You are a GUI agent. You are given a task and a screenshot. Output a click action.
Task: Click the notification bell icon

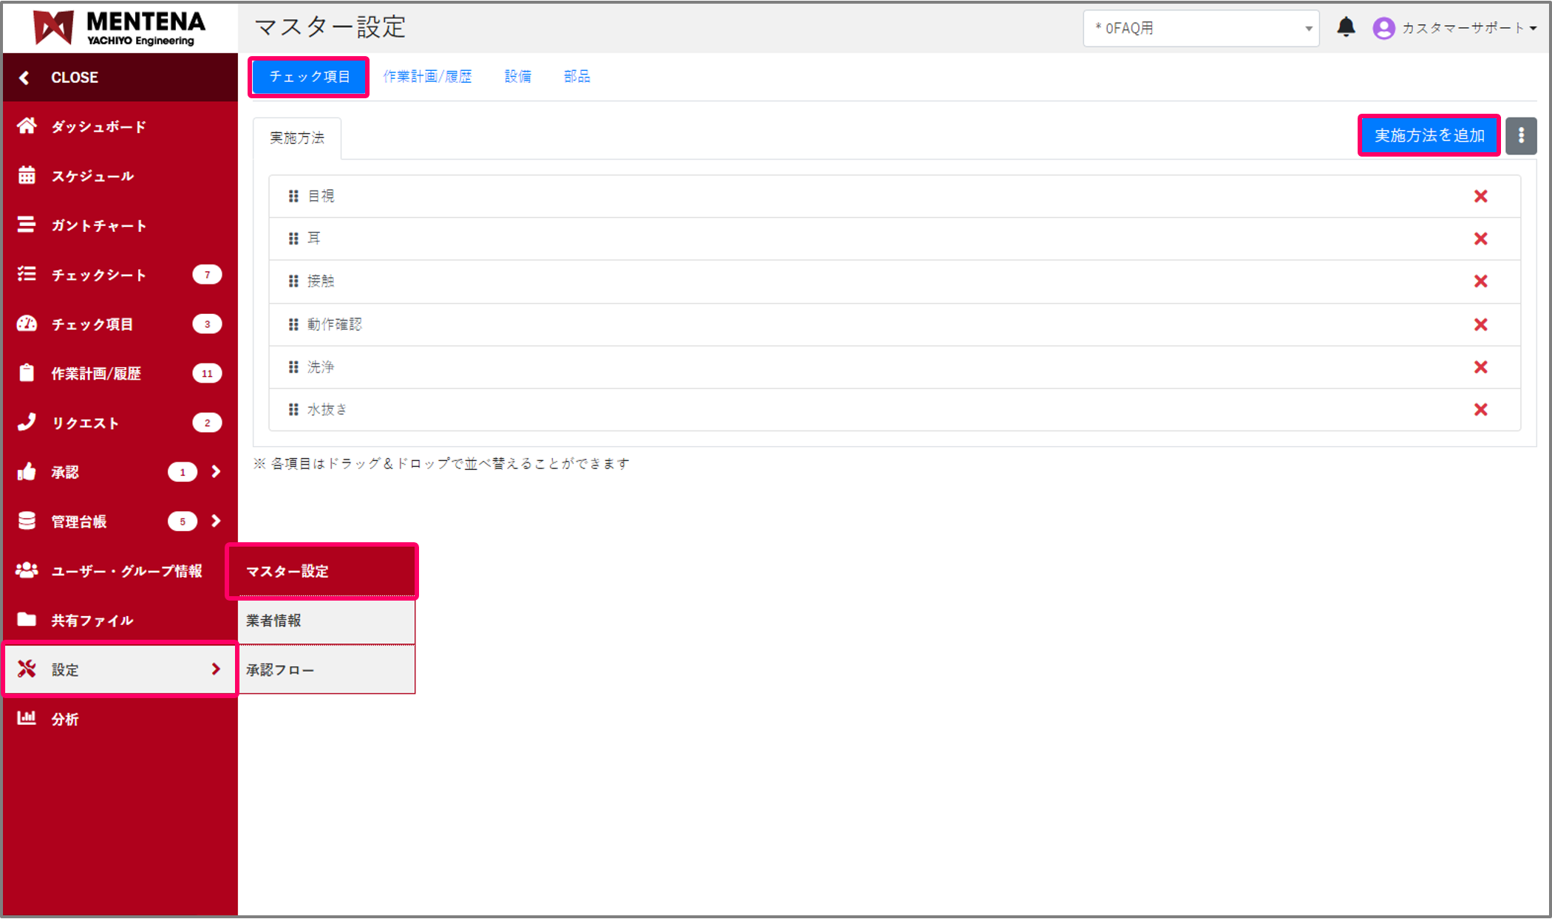pyautogui.click(x=1346, y=27)
